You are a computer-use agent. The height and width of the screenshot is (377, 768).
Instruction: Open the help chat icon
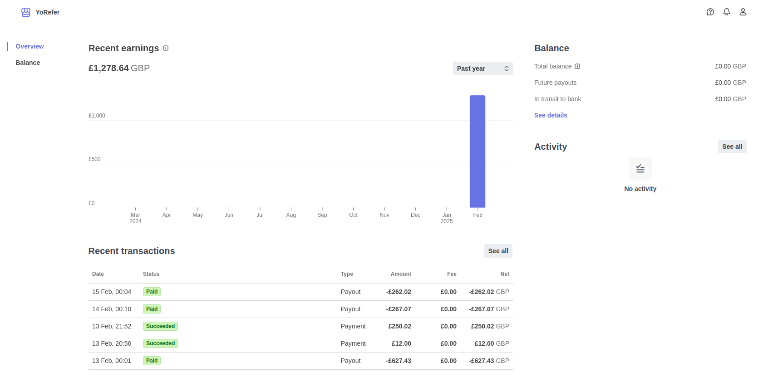pos(710,12)
